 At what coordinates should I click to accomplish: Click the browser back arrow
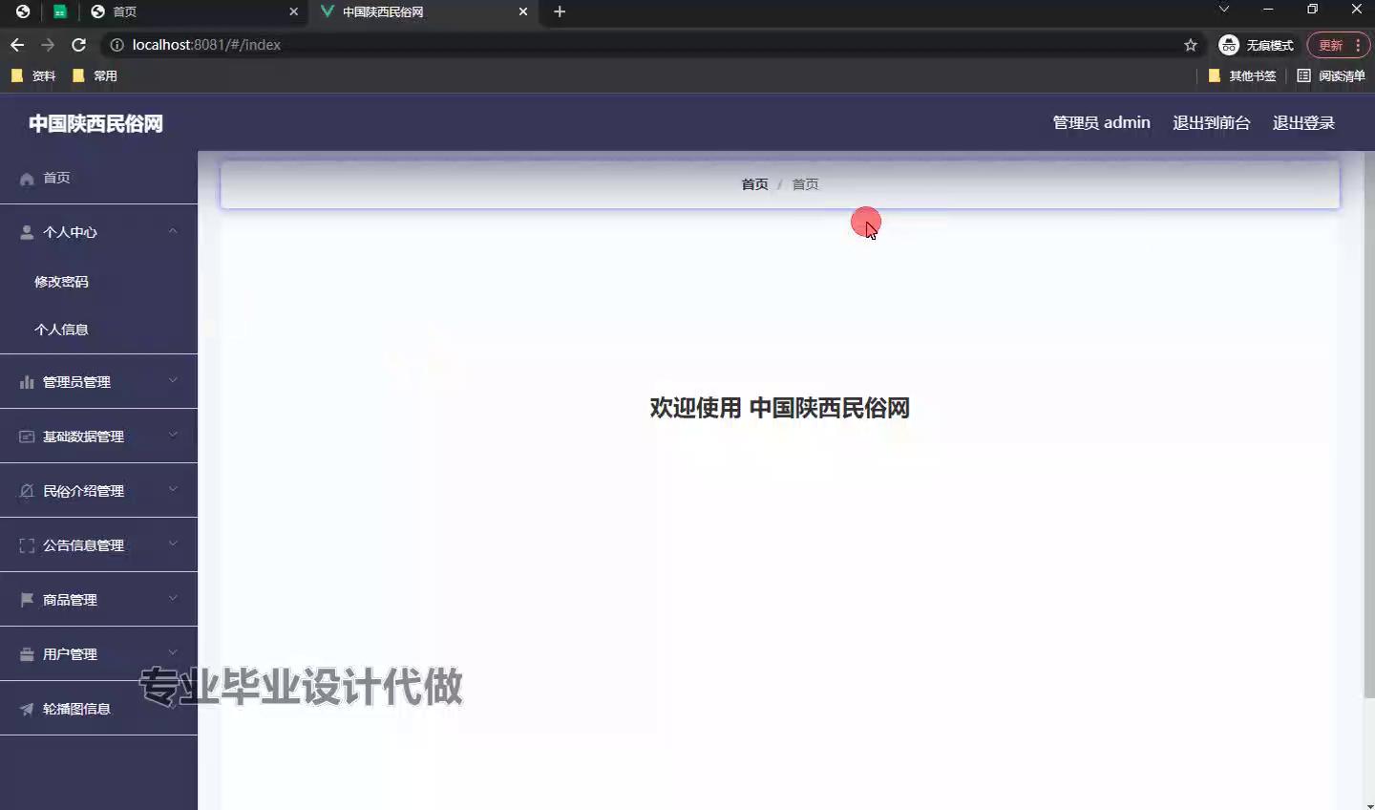pyautogui.click(x=17, y=45)
